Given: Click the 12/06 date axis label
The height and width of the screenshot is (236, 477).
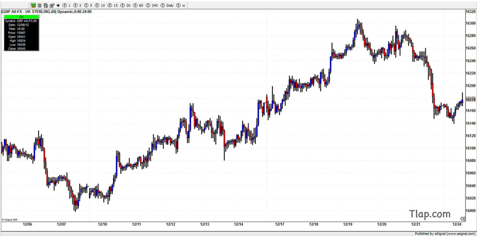Looking at the screenshot, I should (x=27, y=225).
